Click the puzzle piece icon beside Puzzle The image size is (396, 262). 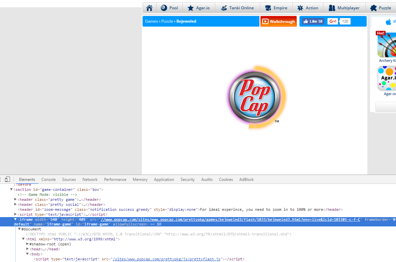(x=373, y=8)
